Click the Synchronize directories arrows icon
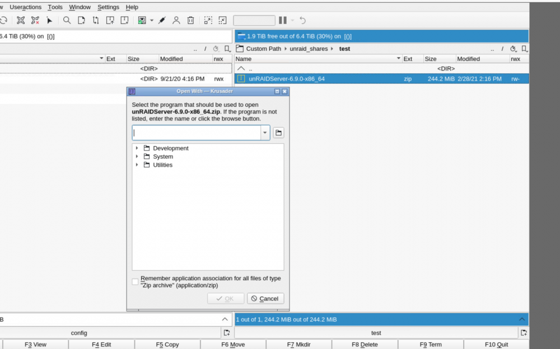Viewport: 560px width, 349px height. click(x=95, y=20)
